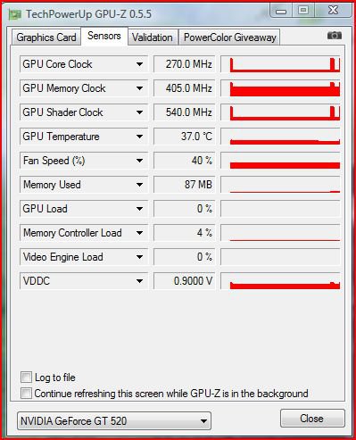Open the Validation tab
The height and width of the screenshot is (440, 356).
point(153,37)
